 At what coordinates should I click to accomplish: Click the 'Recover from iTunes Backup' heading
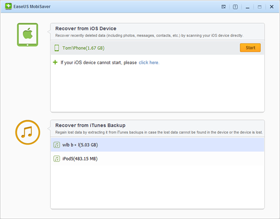click(x=91, y=125)
